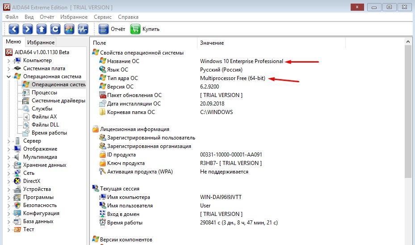Expand the Устройства tree node
415x245 pixels.
point(8,190)
